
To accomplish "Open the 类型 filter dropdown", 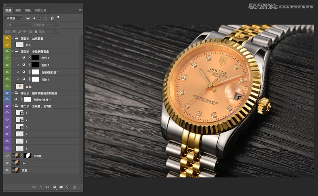I will click(x=14, y=18).
